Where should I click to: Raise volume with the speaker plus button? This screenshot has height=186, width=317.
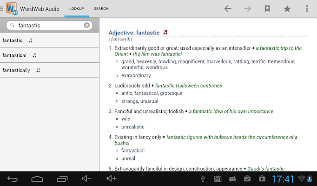112,179
